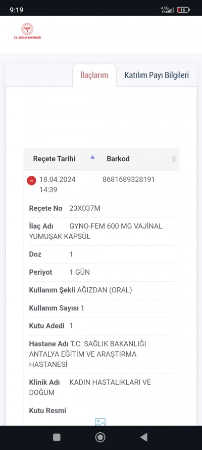This screenshot has height=450, width=202.
Task: Click the Reçete Tarihi column header
Action: [54, 159]
